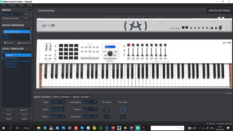Click the Sync icon beside device selector

pos(28,14)
